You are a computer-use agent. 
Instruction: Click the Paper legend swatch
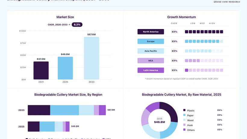click(x=184, y=115)
